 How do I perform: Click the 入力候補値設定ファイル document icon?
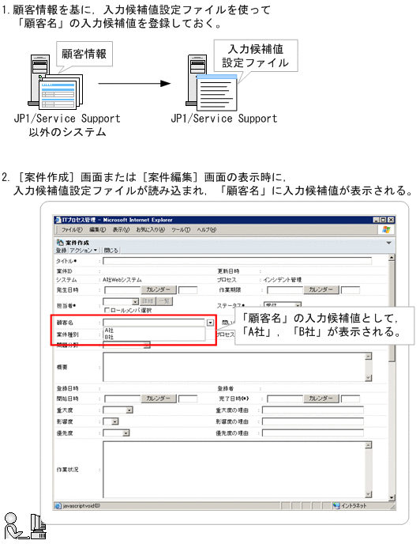217,93
